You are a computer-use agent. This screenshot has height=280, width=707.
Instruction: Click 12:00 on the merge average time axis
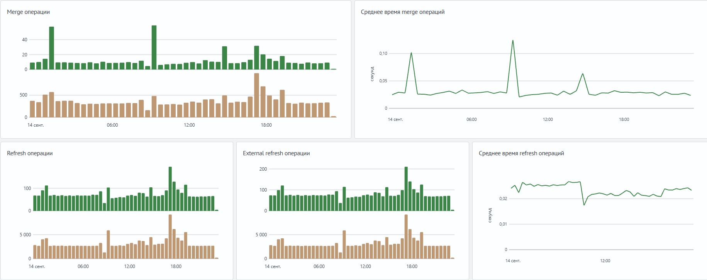click(x=548, y=119)
